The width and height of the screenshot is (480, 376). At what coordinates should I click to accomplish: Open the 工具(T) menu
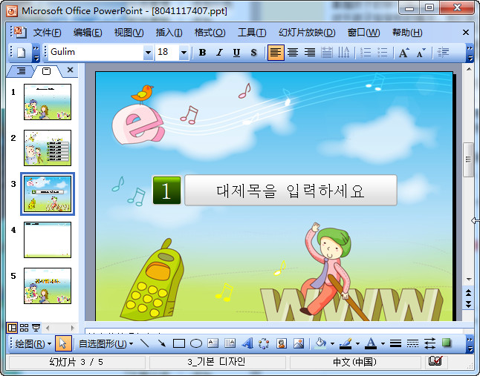point(252,33)
